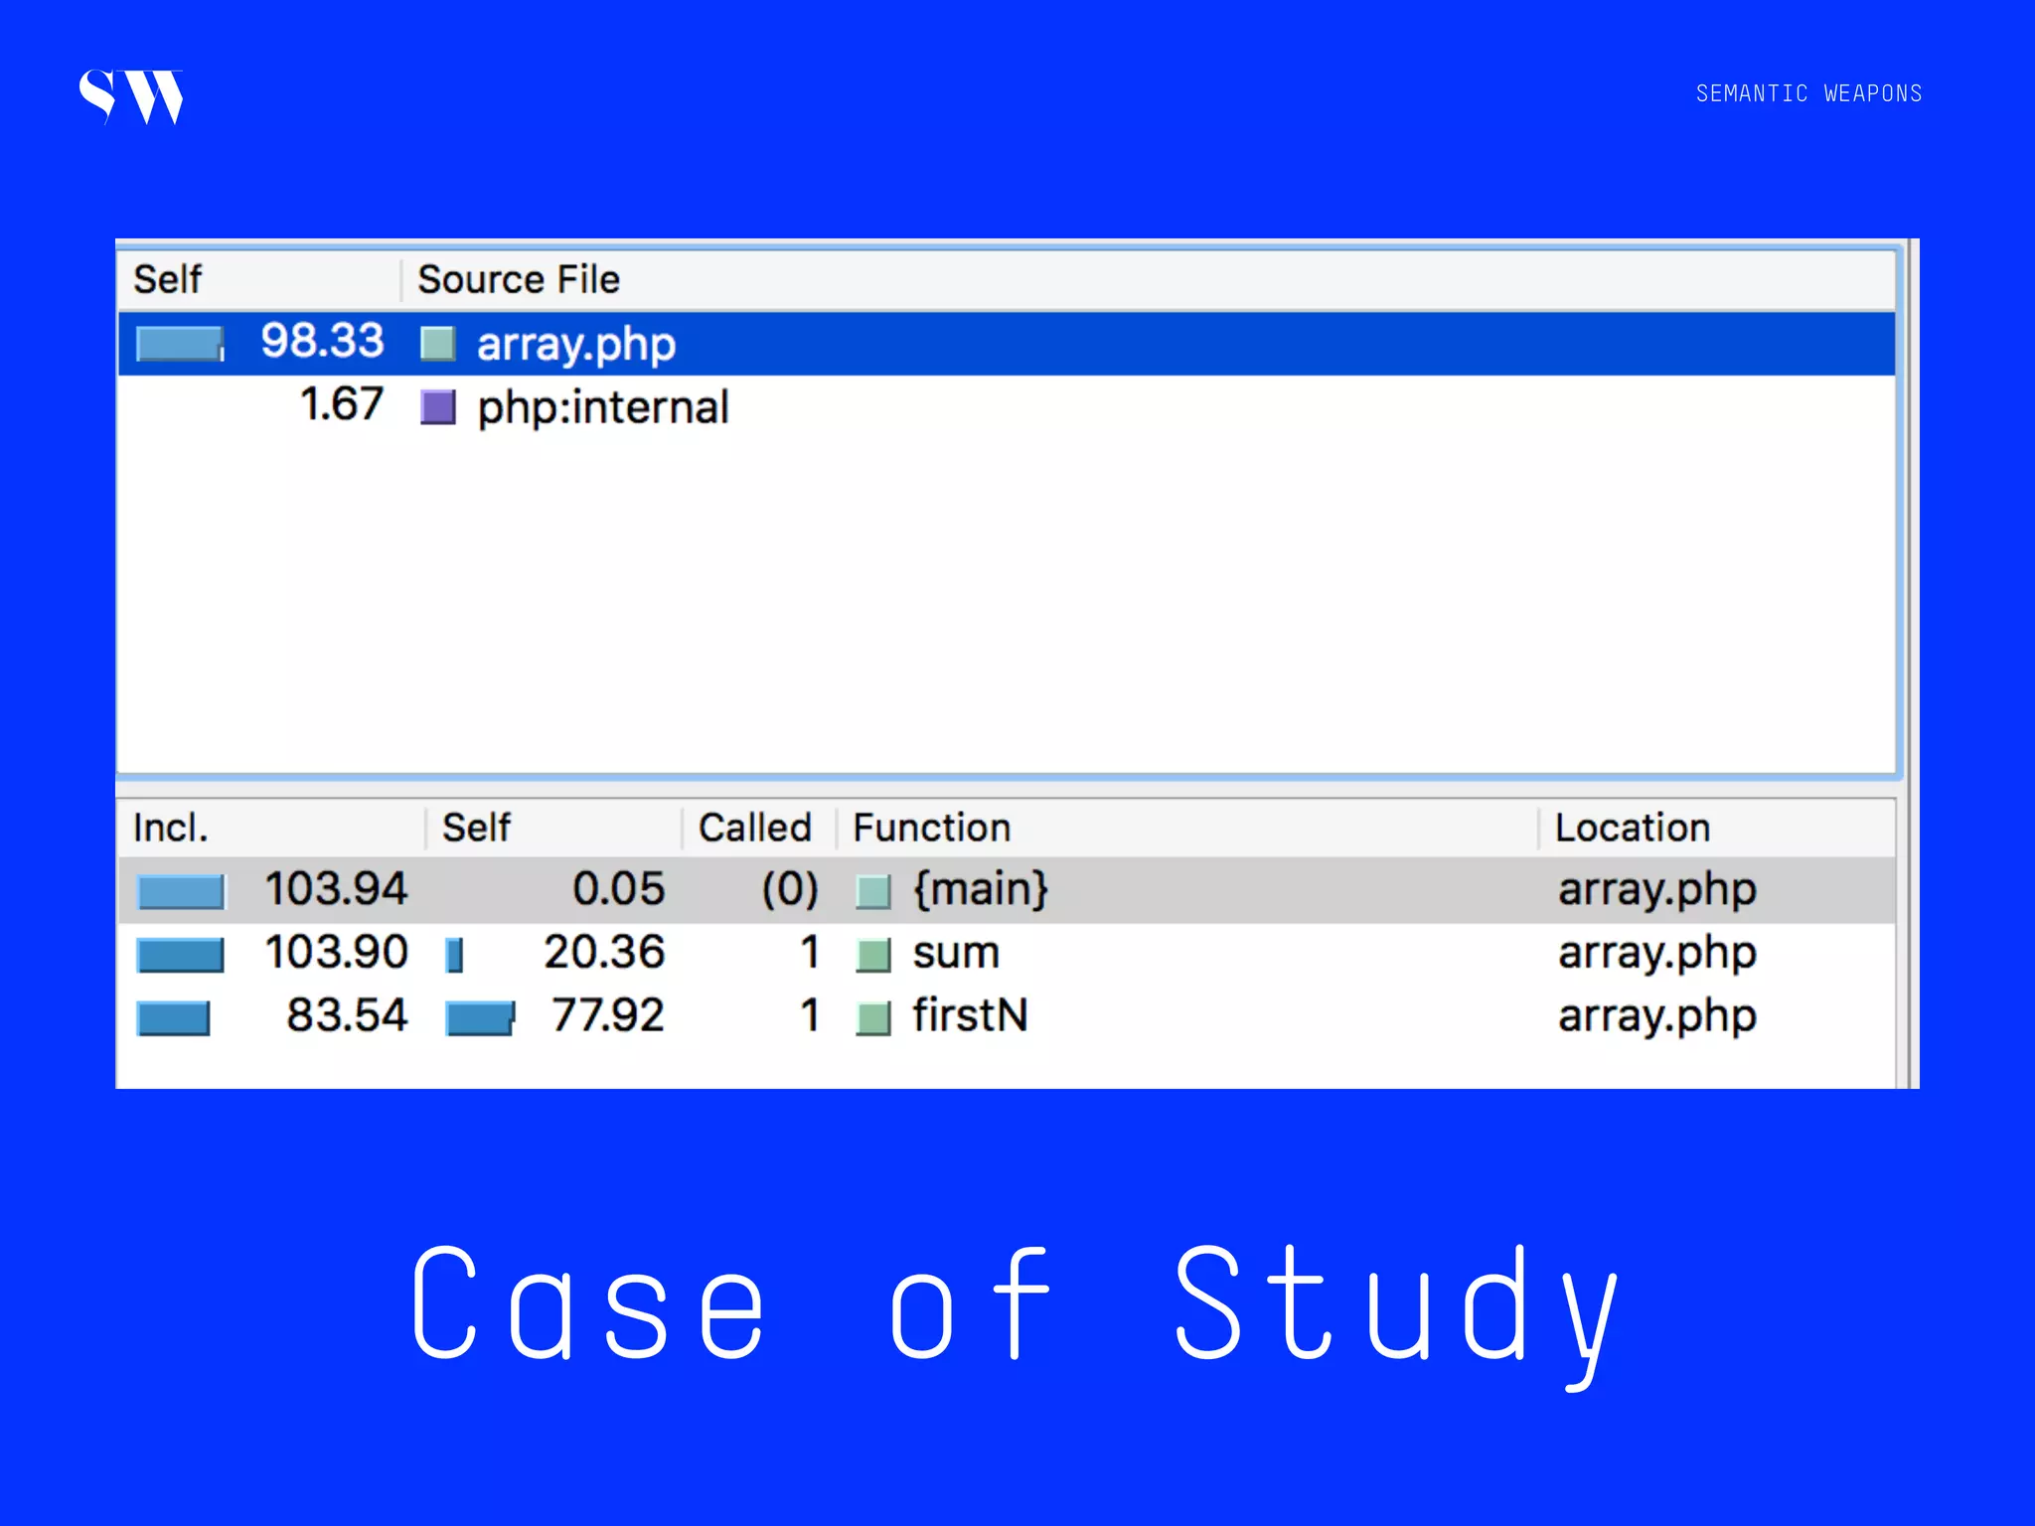The height and width of the screenshot is (1526, 2035).
Task: Select the firstN function row
Action: click(1006, 1017)
